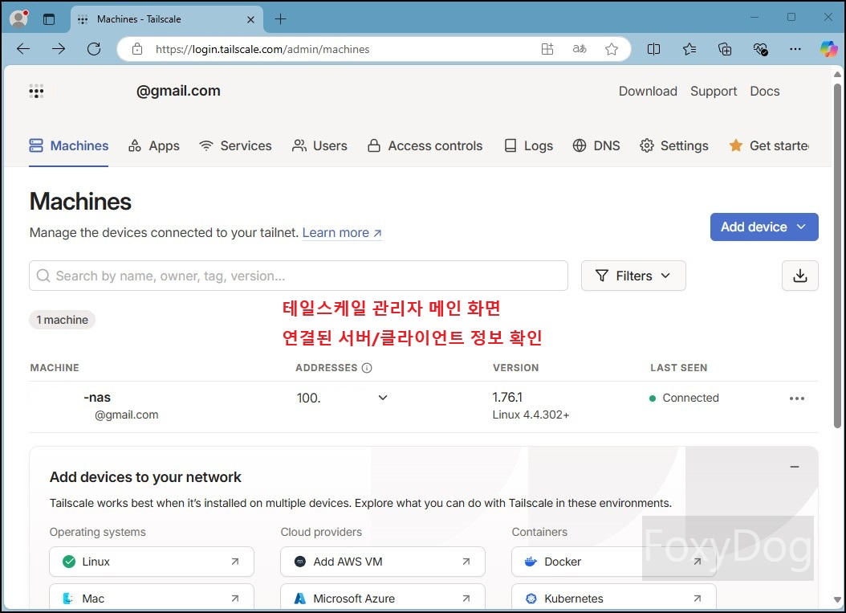
Task: Add this page to favorites star
Action: [612, 49]
